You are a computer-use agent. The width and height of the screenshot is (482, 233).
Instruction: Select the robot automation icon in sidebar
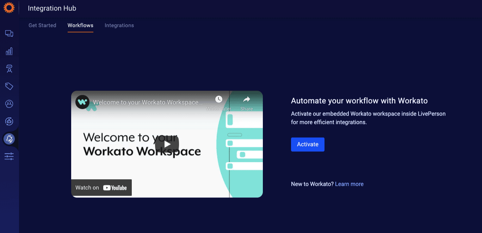[x=9, y=121]
